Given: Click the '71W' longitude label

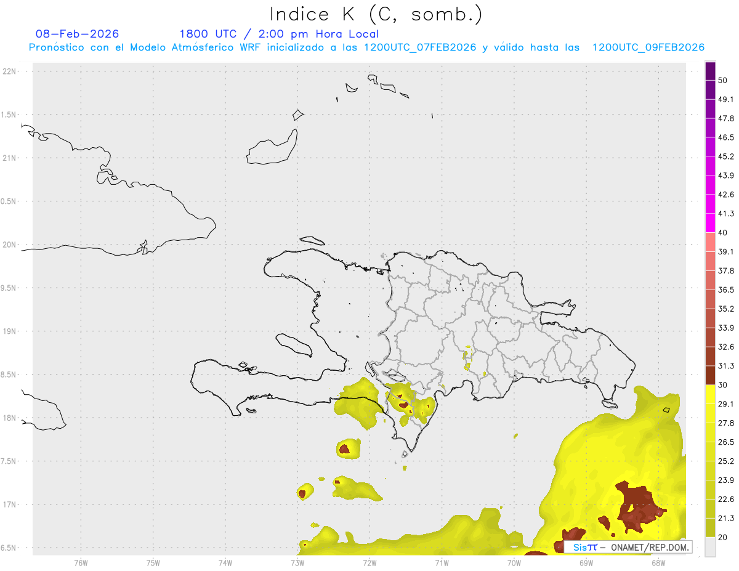Looking at the screenshot, I should 442,562.
